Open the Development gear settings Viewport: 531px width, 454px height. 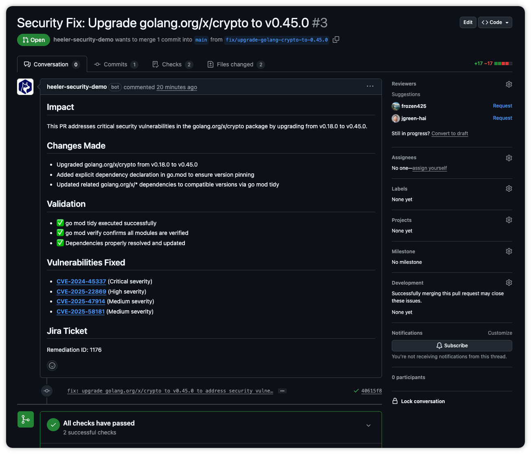tap(509, 283)
